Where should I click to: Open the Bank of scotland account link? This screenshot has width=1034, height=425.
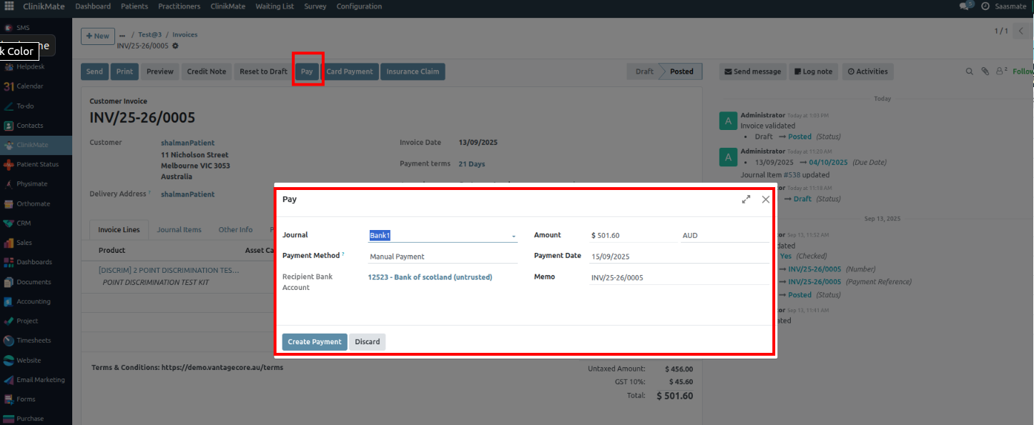(430, 277)
